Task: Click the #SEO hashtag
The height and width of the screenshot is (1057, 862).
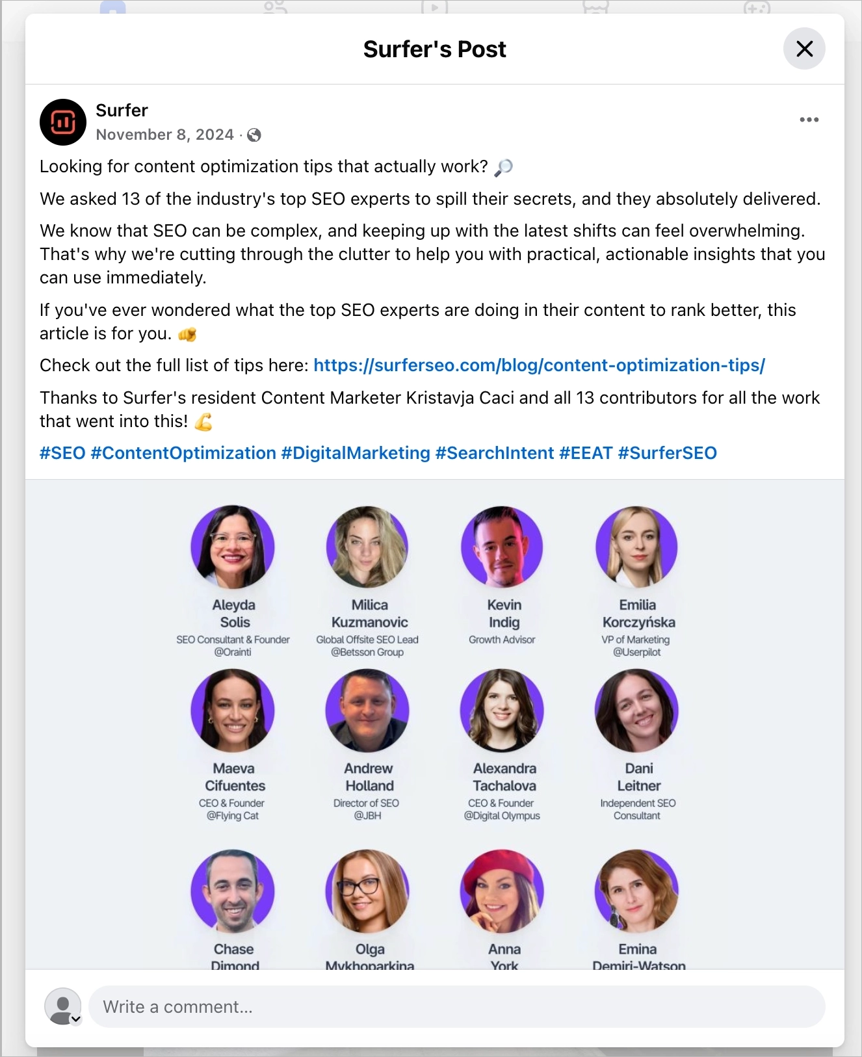Action: 63,452
